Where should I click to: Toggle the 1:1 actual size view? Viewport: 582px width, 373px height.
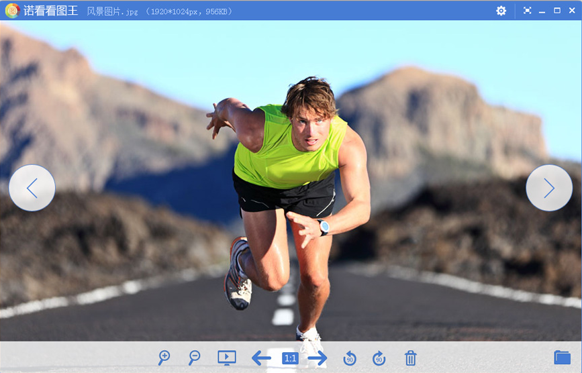click(x=290, y=358)
